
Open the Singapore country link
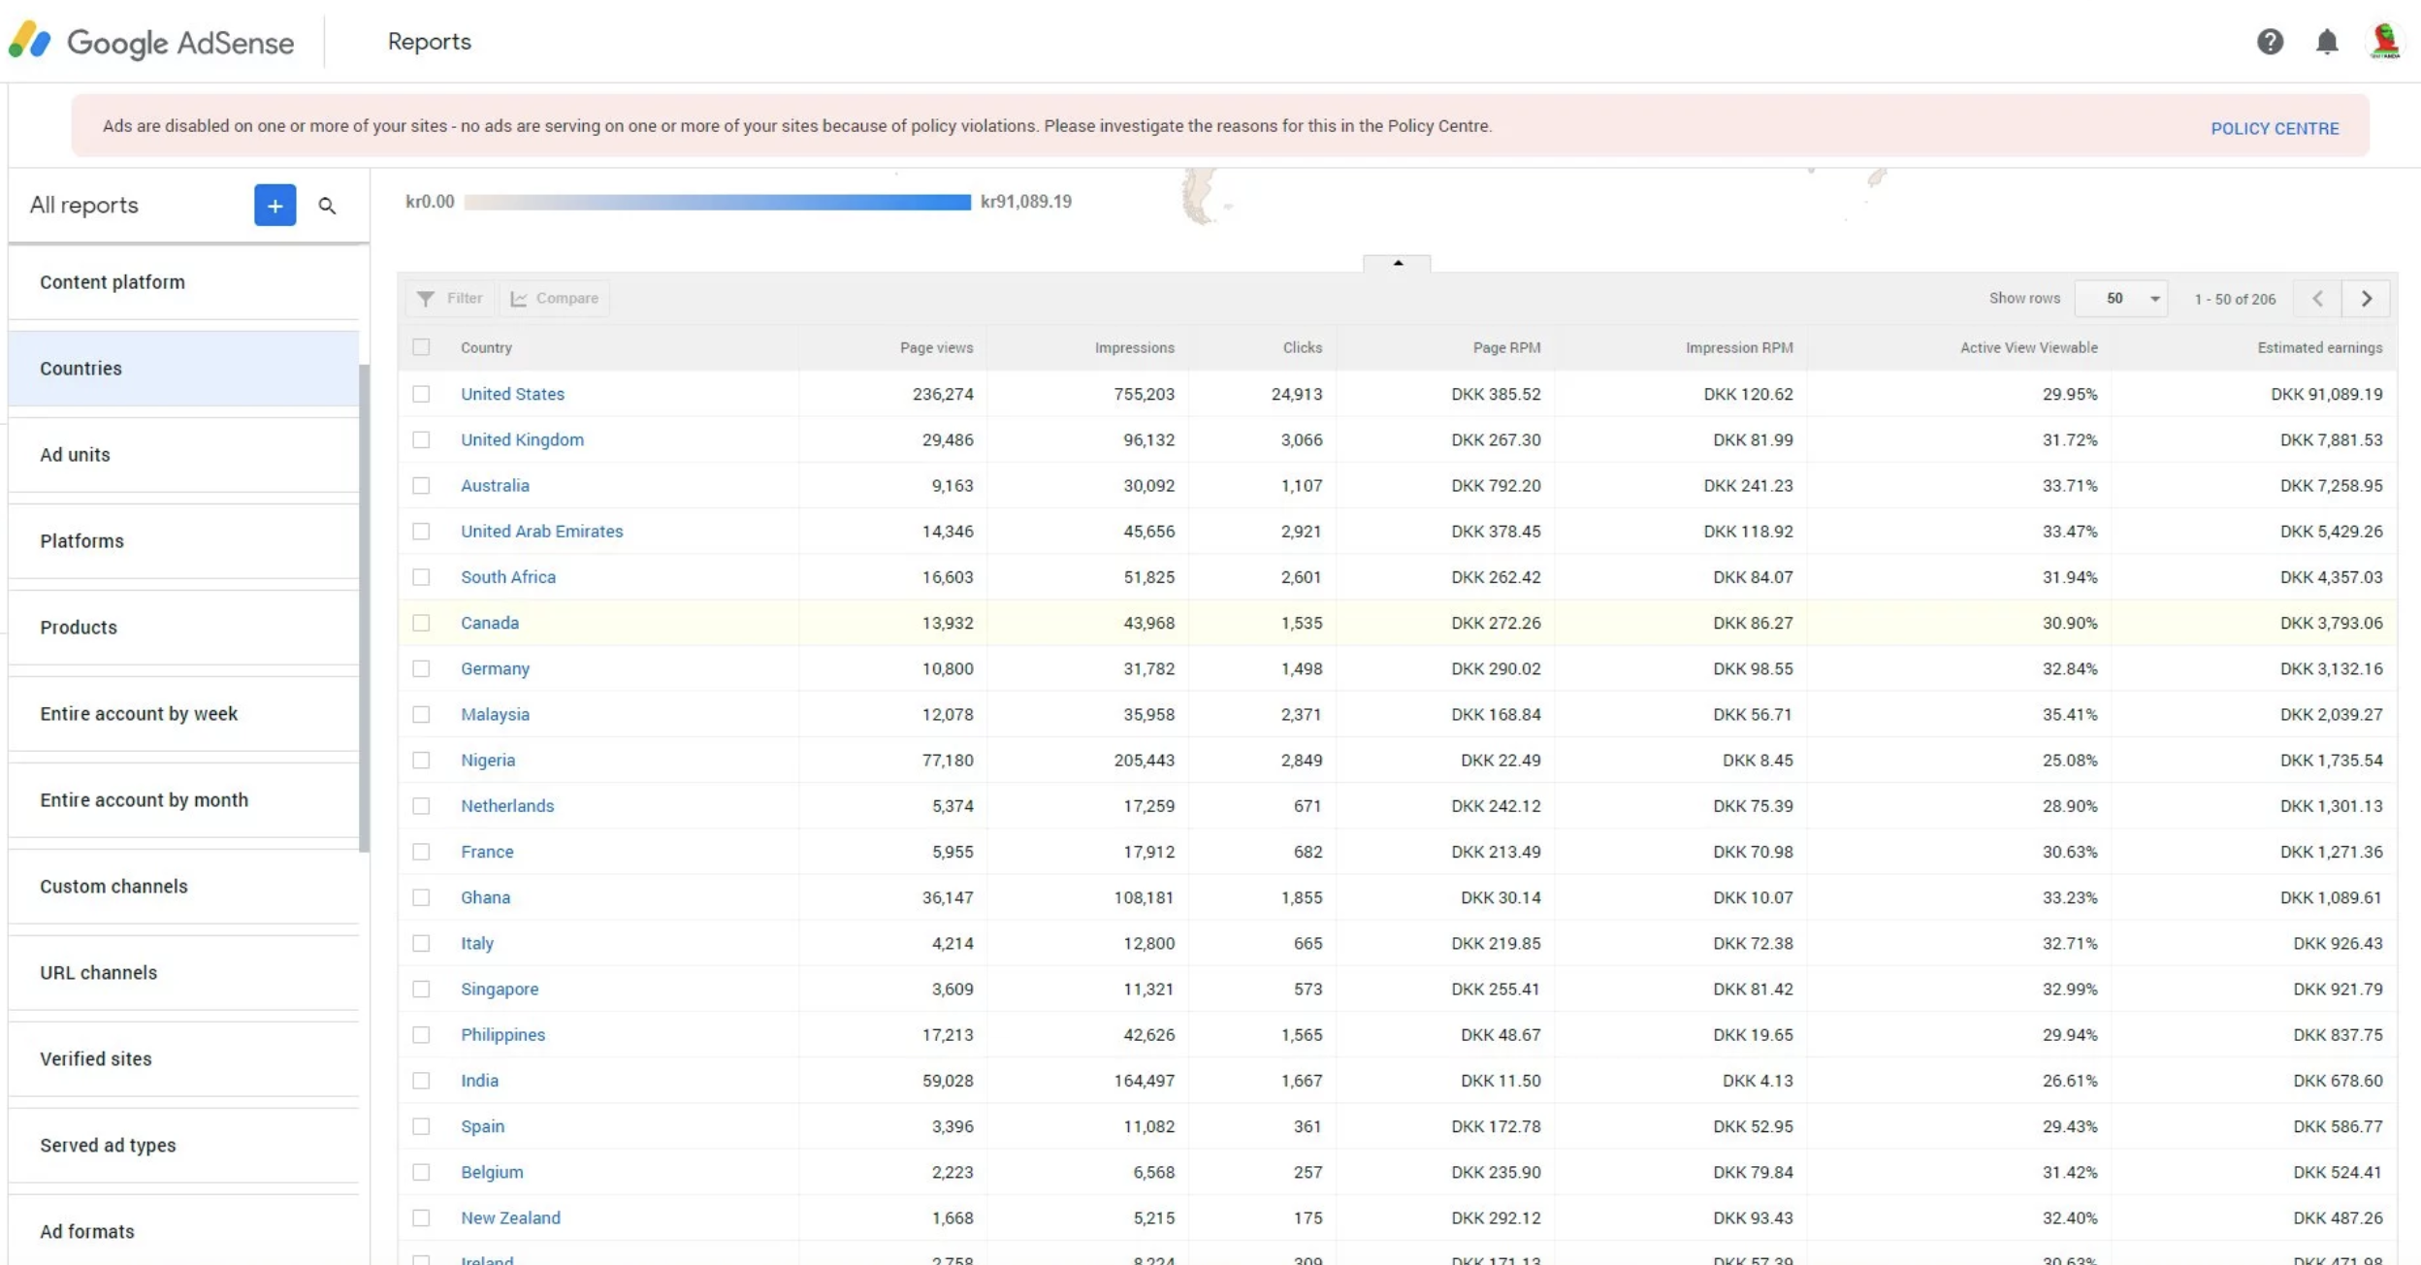tap(500, 989)
